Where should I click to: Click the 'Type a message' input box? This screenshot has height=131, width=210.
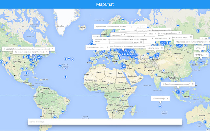(105, 122)
